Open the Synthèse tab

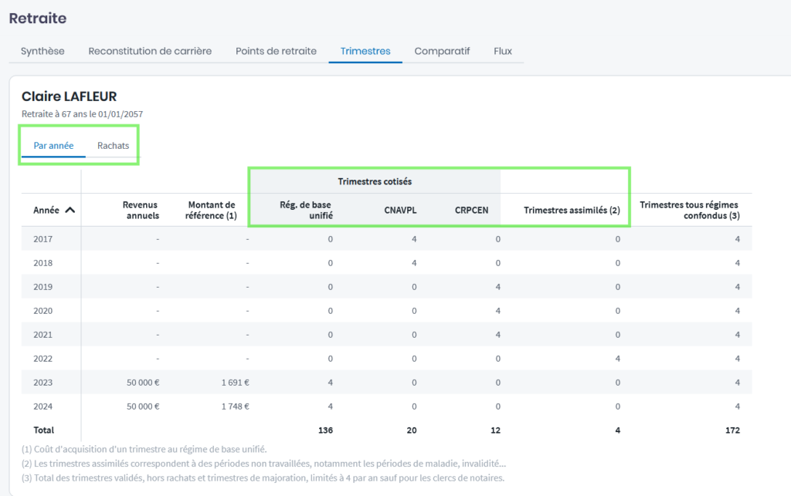tap(42, 51)
